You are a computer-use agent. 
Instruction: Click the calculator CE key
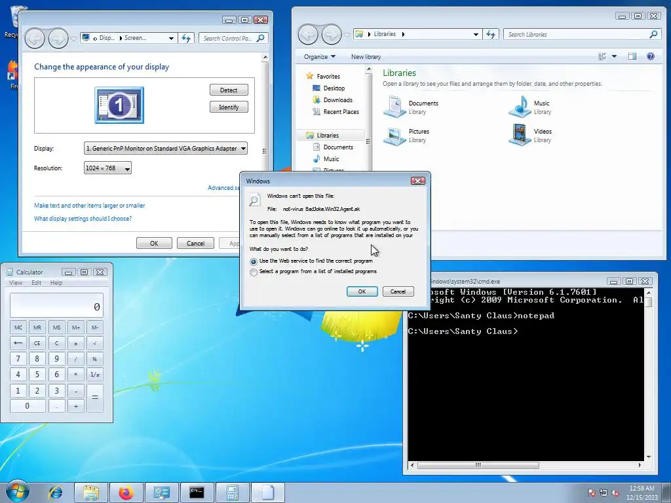(x=37, y=343)
